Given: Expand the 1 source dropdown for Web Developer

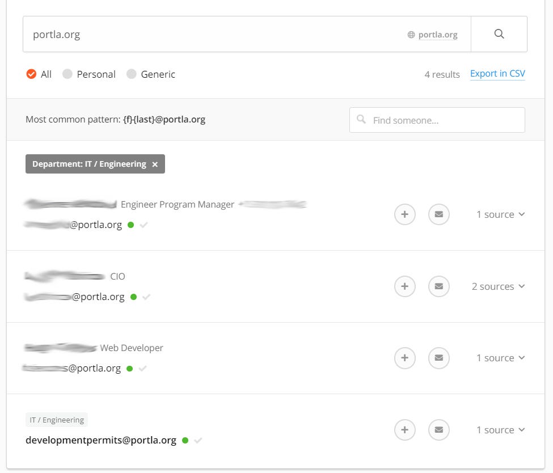Looking at the screenshot, I should click(x=500, y=358).
